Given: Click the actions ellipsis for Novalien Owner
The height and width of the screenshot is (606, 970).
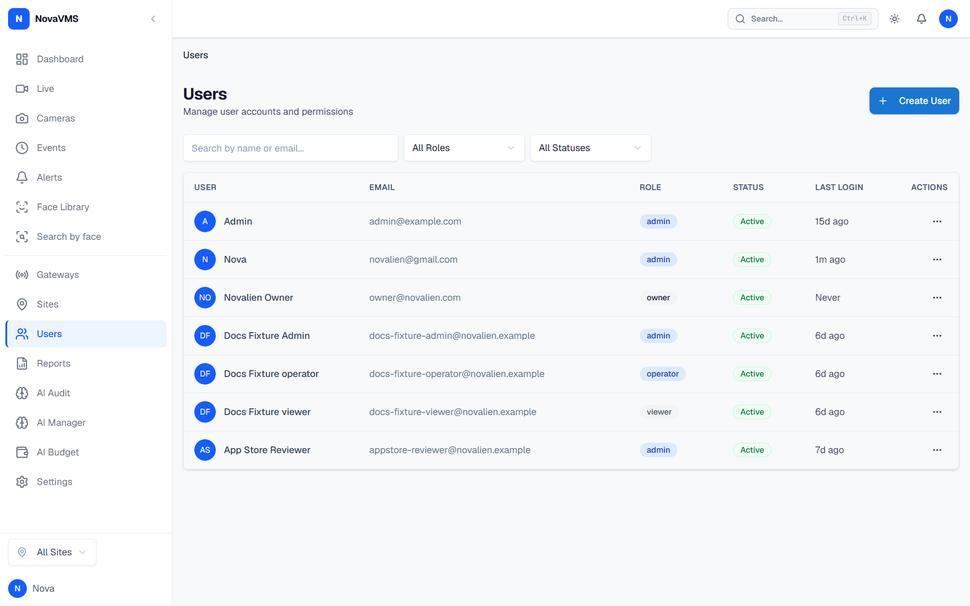Looking at the screenshot, I should point(937,298).
